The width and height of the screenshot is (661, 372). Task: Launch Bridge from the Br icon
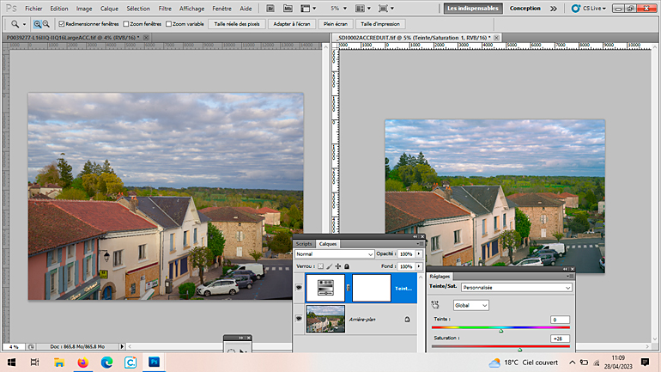click(270, 9)
